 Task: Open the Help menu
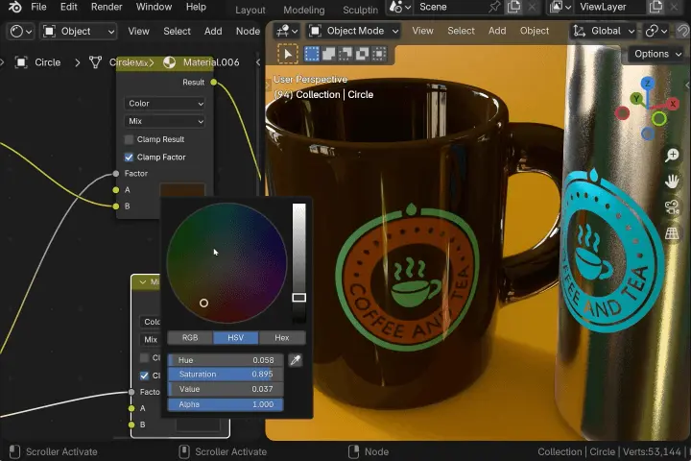196,7
